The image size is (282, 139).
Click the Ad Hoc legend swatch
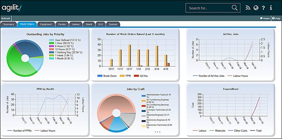point(136,76)
